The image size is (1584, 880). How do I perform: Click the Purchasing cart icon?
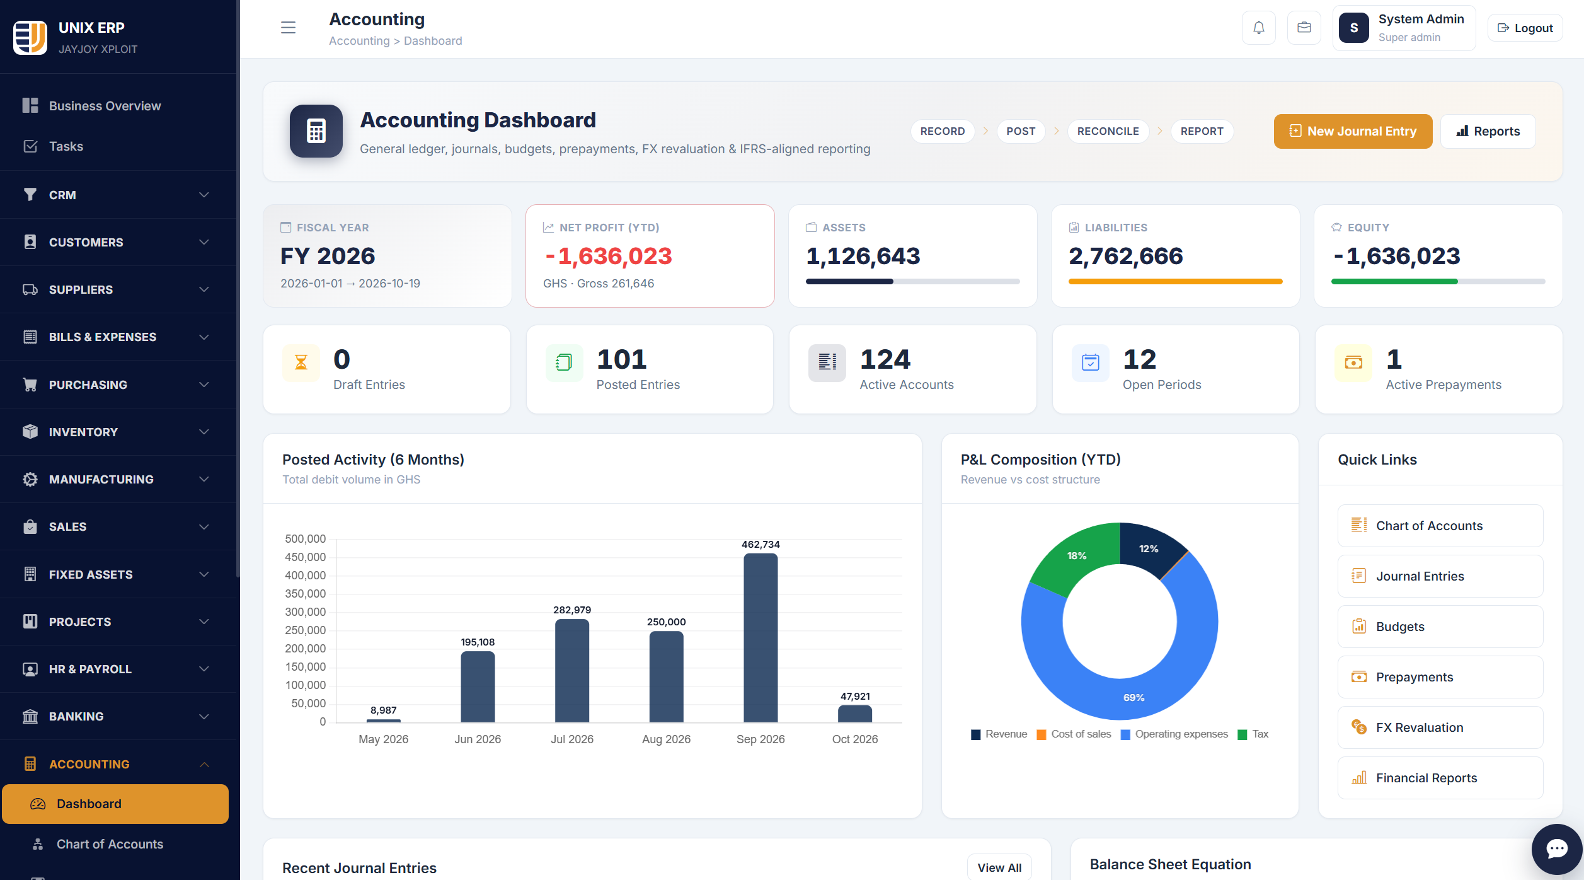(x=30, y=385)
